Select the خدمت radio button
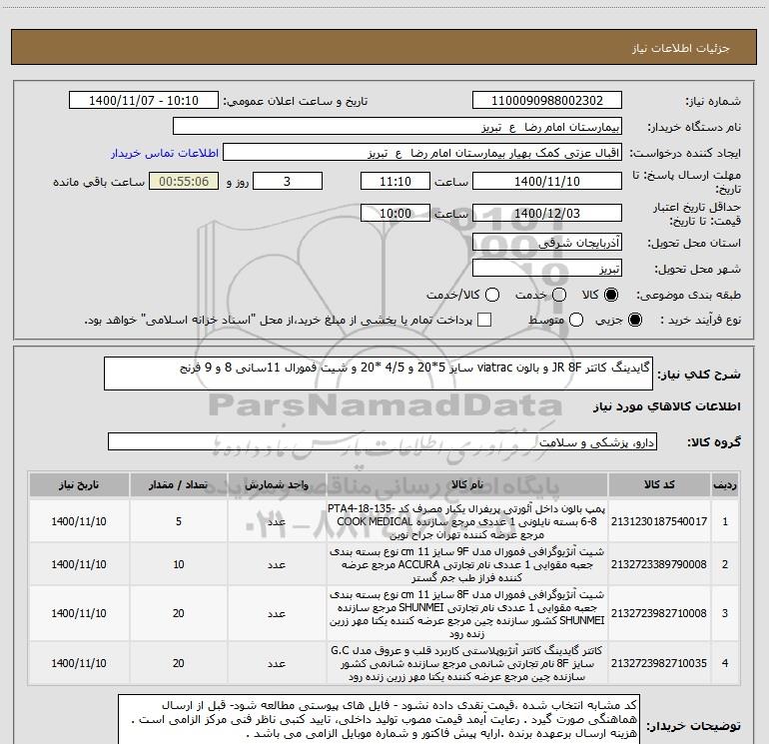Image resolution: width=769 pixels, height=744 pixels. point(559,295)
